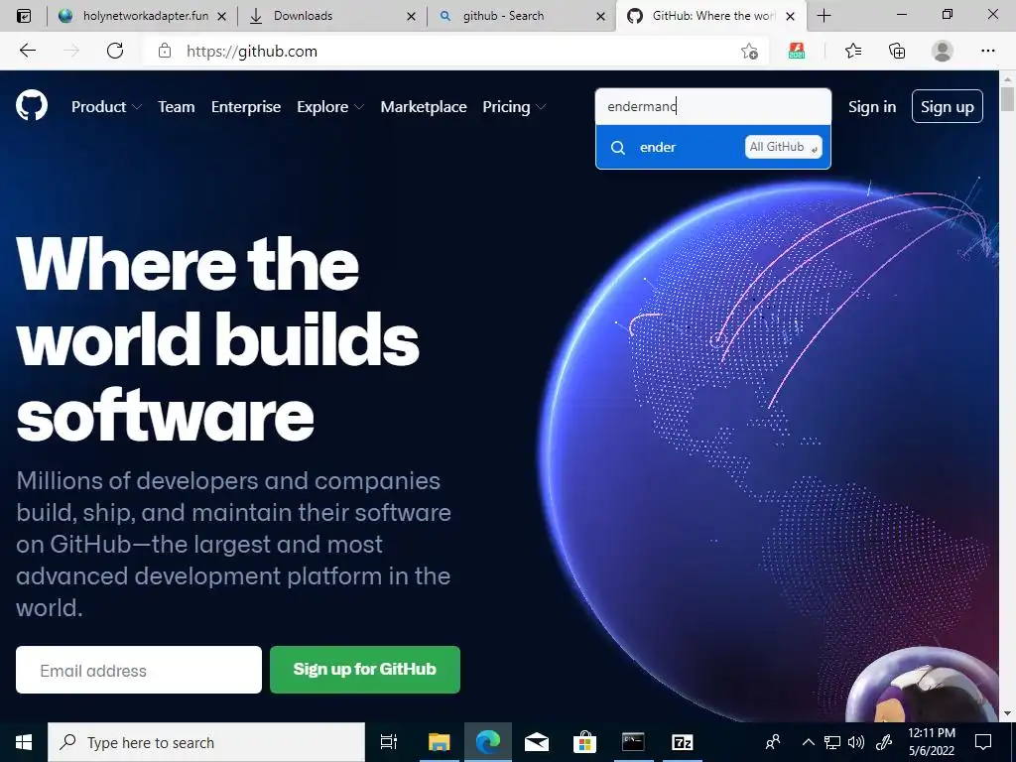Open the Command Prompt taskbar icon
The height and width of the screenshot is (762, 1016).
tap(633, 742)
